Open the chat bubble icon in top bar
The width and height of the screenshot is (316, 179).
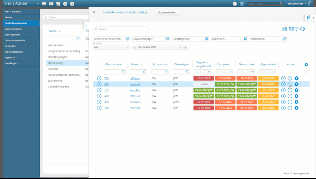51,4
